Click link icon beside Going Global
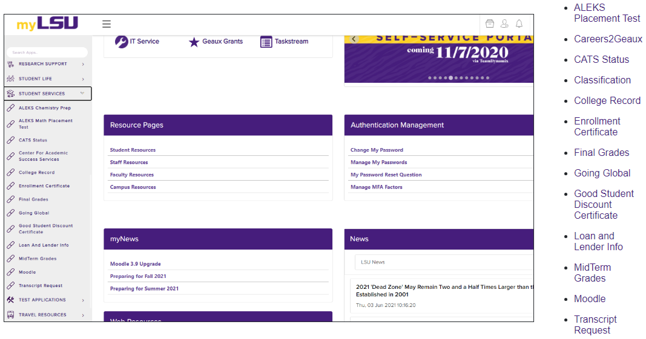Screen dimensions: 646x339 tap(11, 213)
